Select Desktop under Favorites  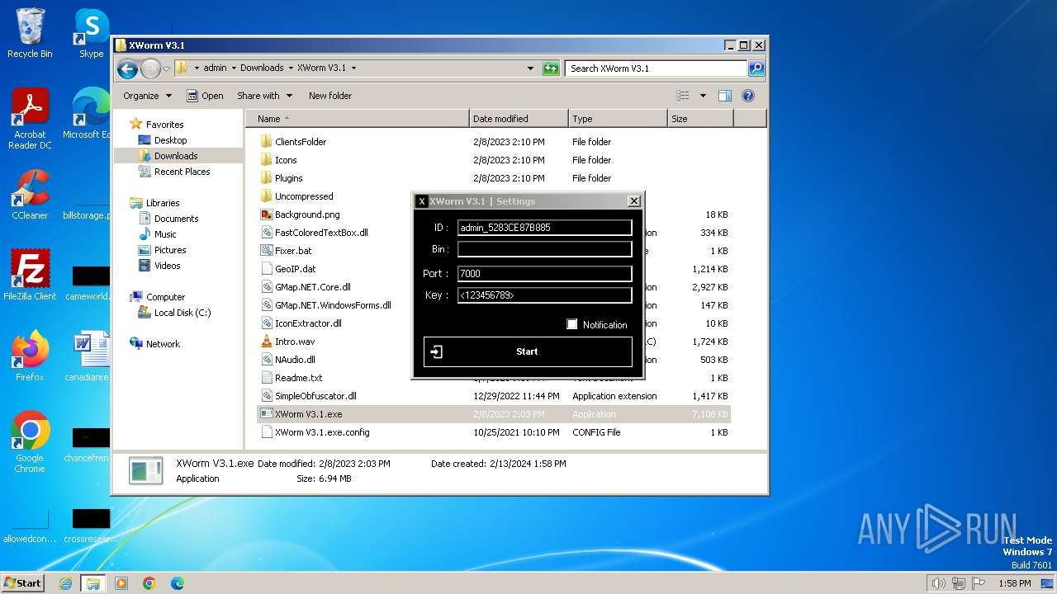(x=170, y=140)
